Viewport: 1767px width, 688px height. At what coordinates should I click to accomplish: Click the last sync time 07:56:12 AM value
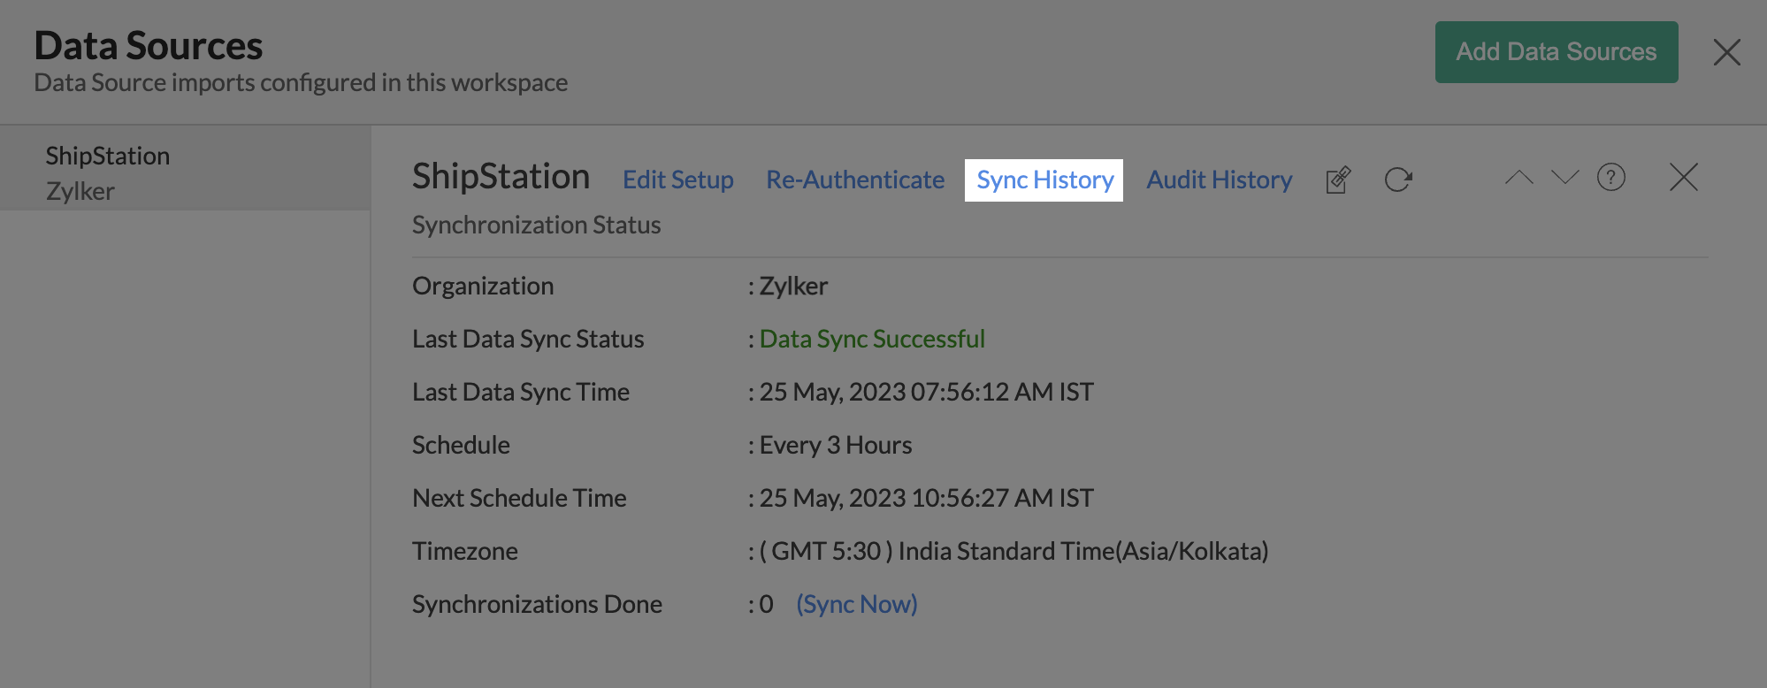coord(927,393)
